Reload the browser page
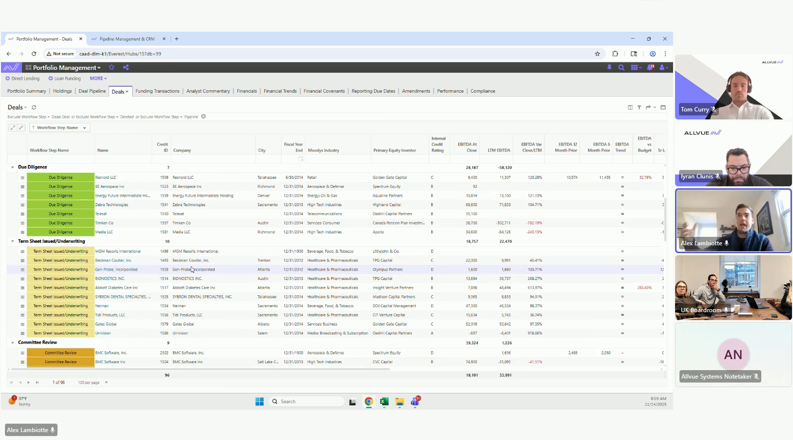Image resolution: width=793 pixels, height=440 pixels. pos(34,54)
